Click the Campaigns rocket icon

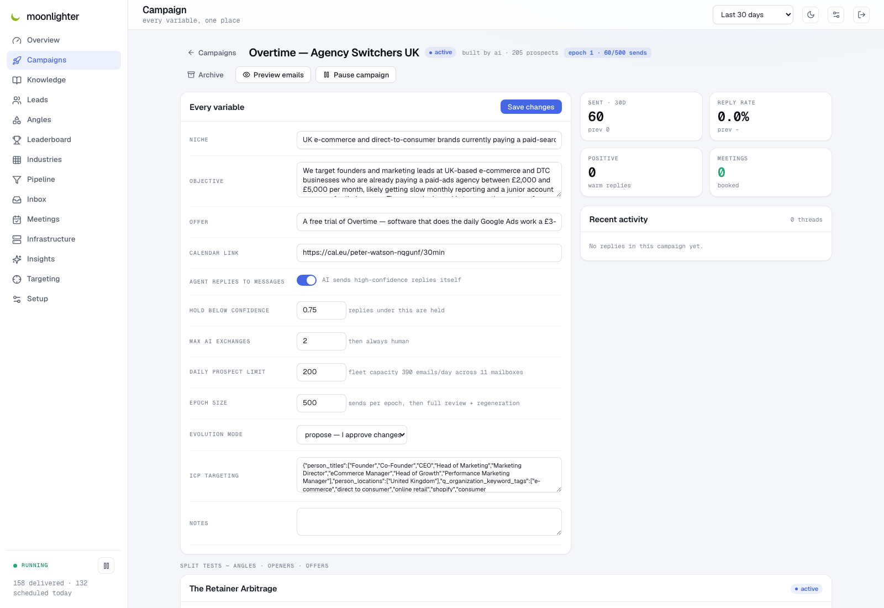(17, 60)
